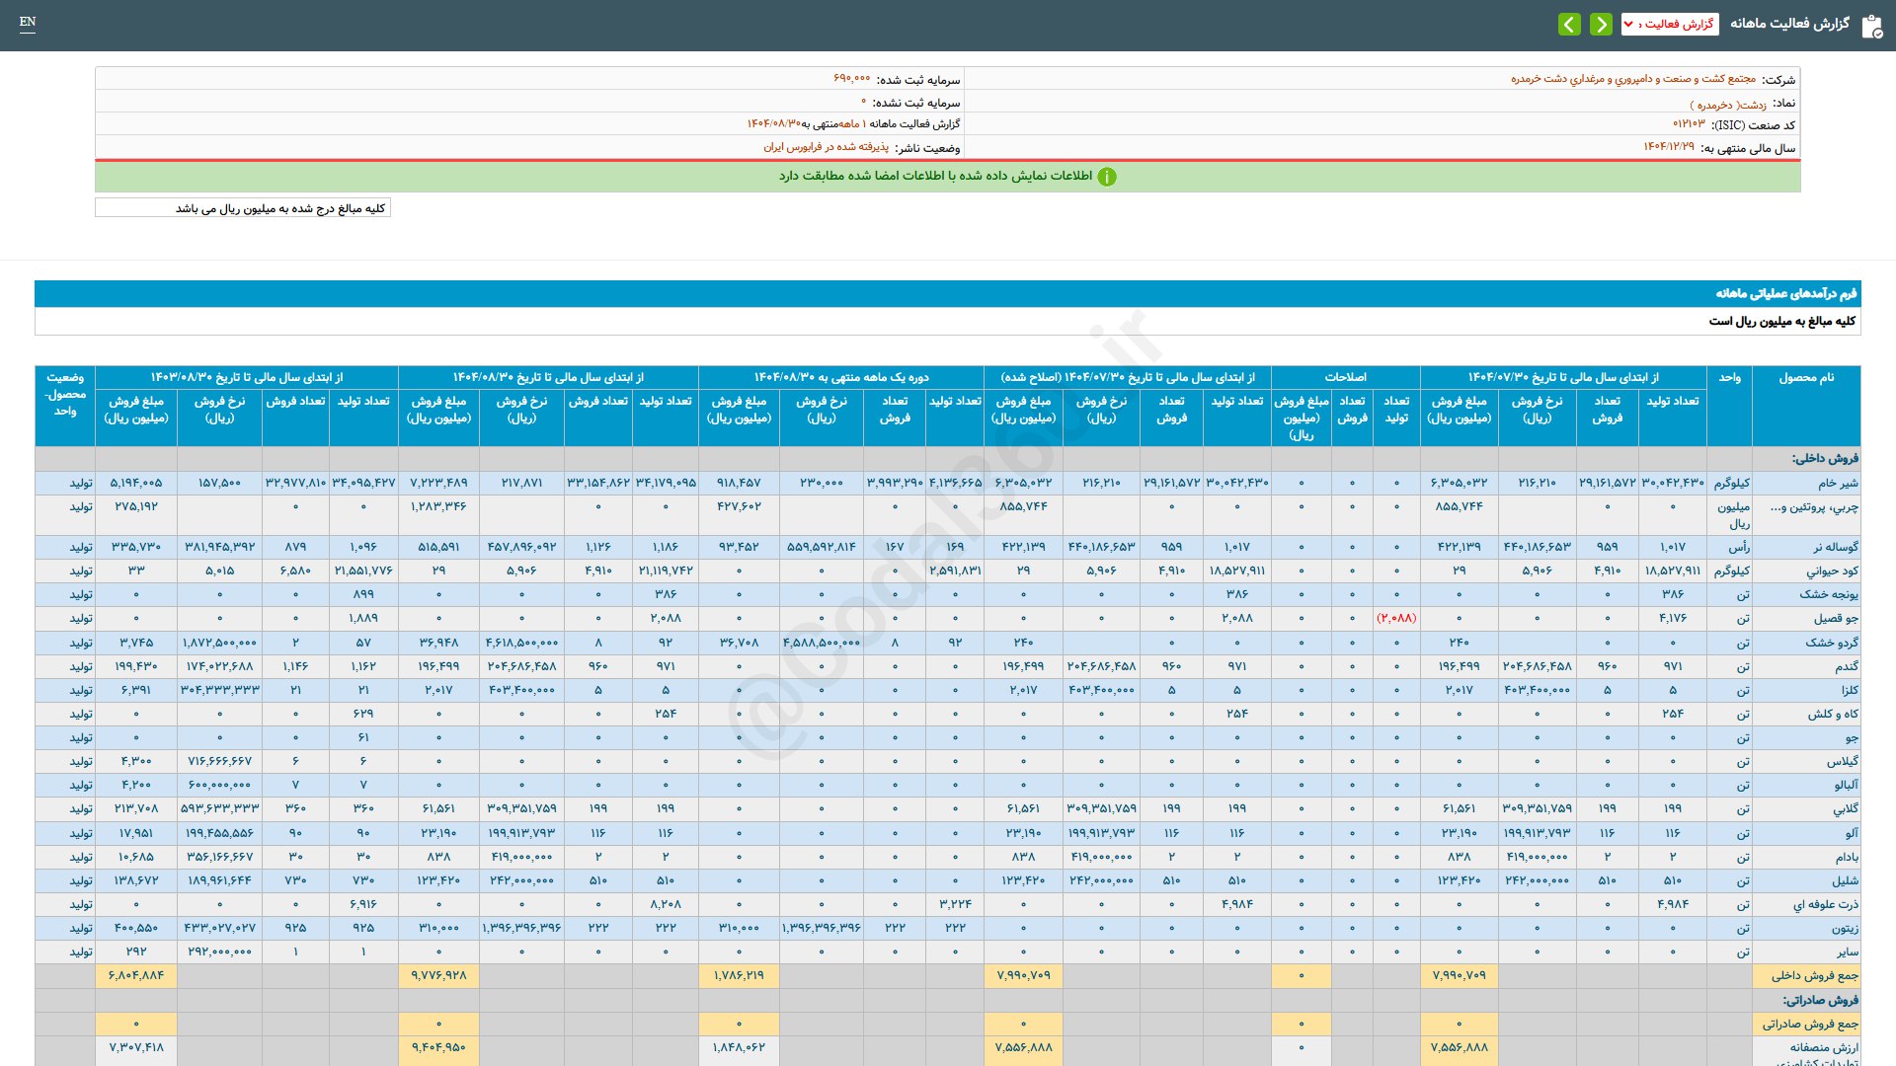Click the گزارش فعالیت ماهانه page title
The height and width of the screenshot is (1066, 1896).
(x=1788, y=24)
